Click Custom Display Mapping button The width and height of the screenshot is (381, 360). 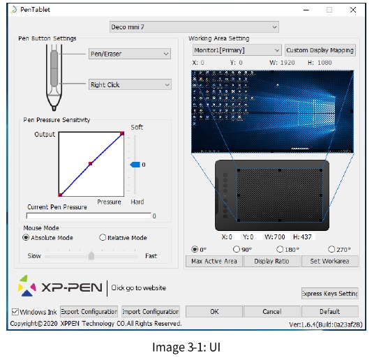click(320, 50)
